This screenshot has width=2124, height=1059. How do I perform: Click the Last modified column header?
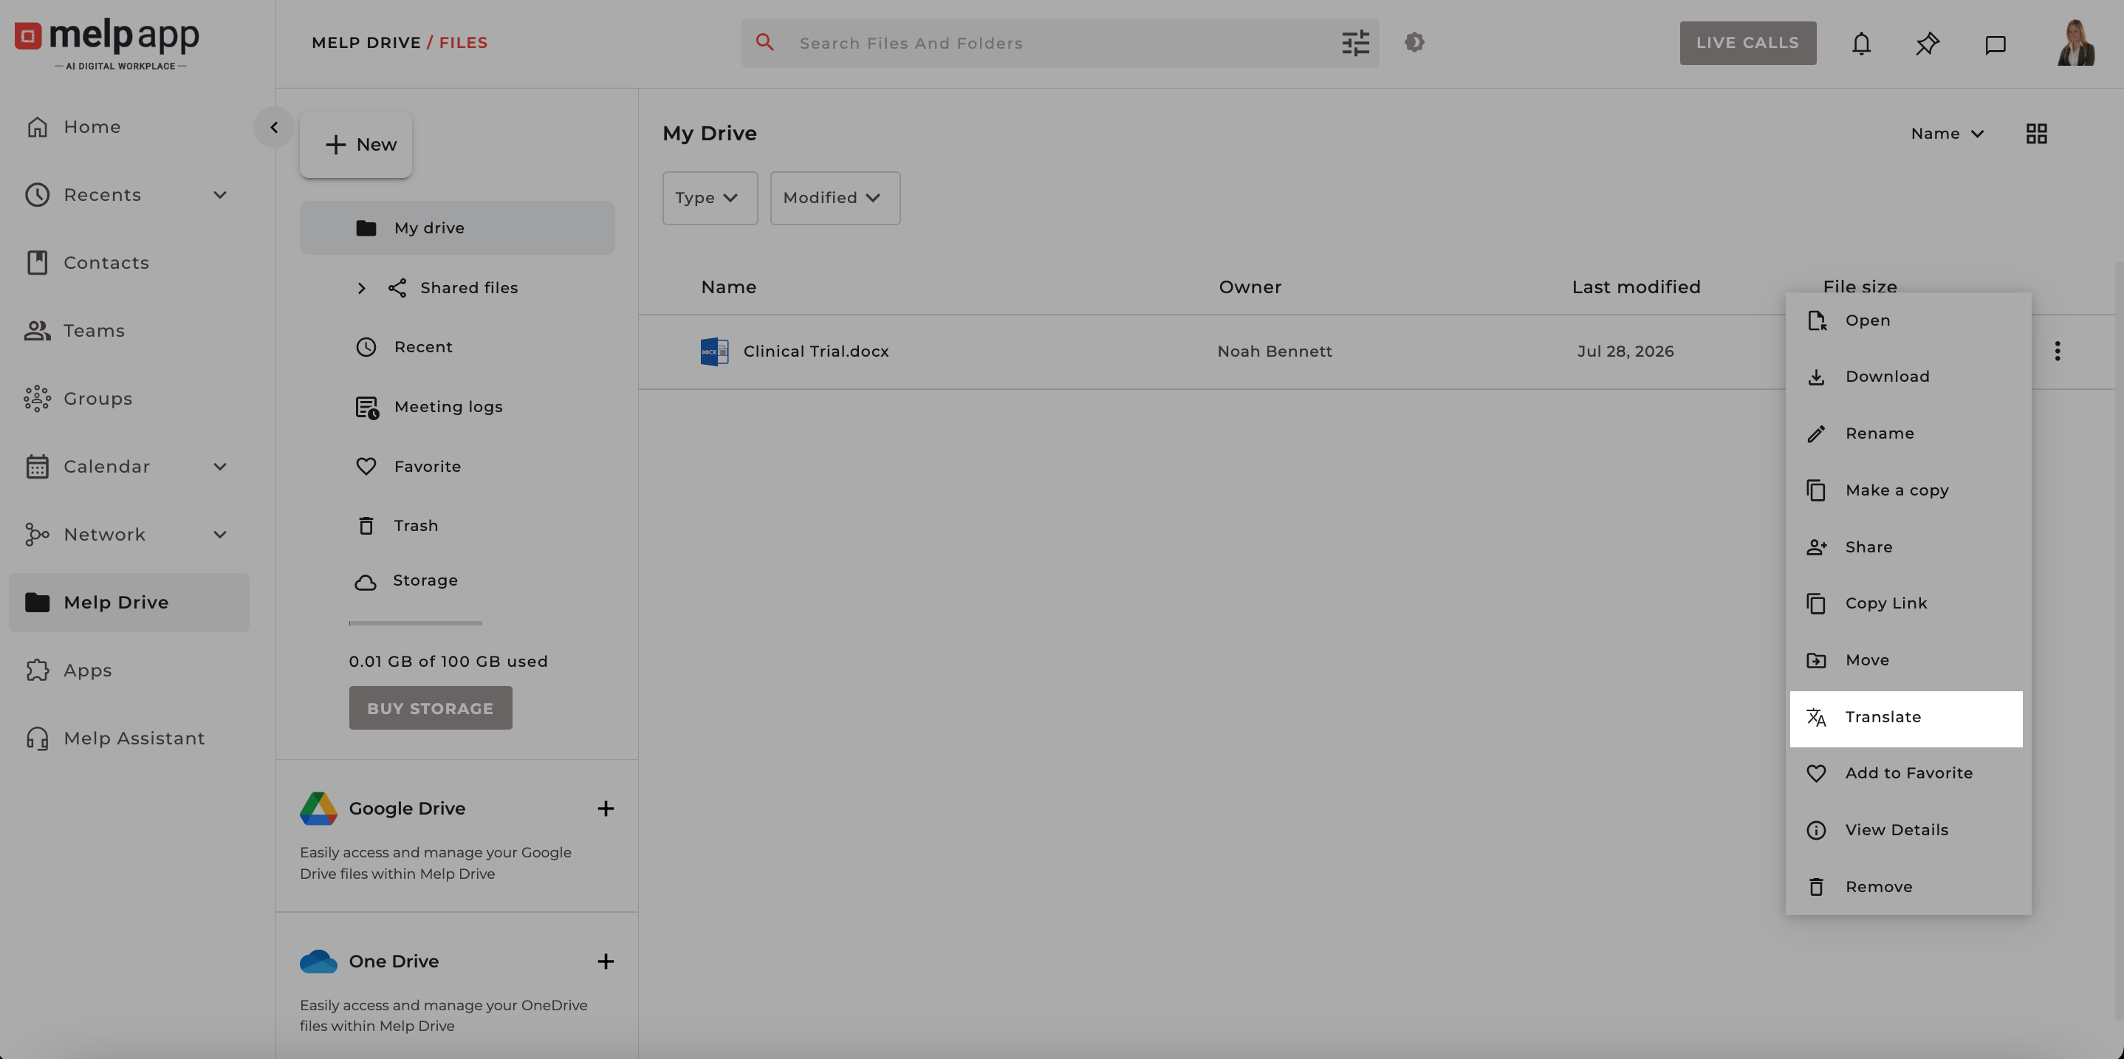pos(1636,287)
